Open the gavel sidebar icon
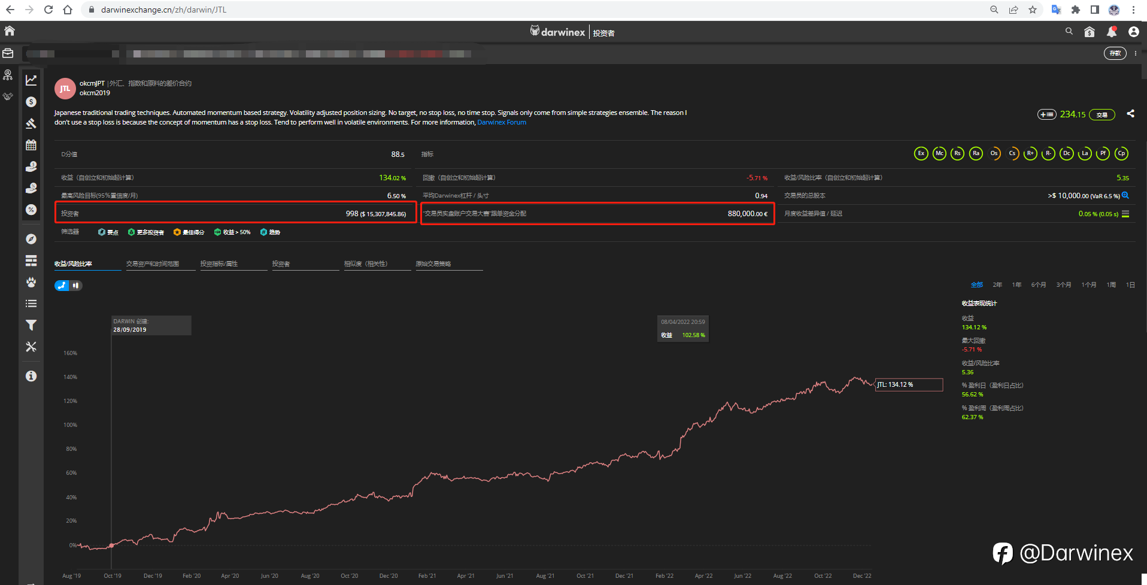The image size is (1147, 585). pyautogui.click(x=31, y=123)
